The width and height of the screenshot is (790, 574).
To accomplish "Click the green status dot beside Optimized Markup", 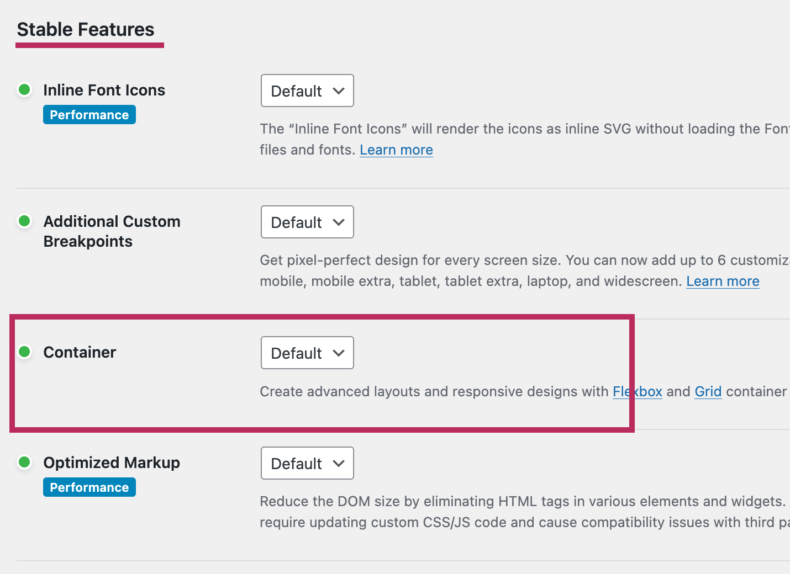I will pos(24,462).
